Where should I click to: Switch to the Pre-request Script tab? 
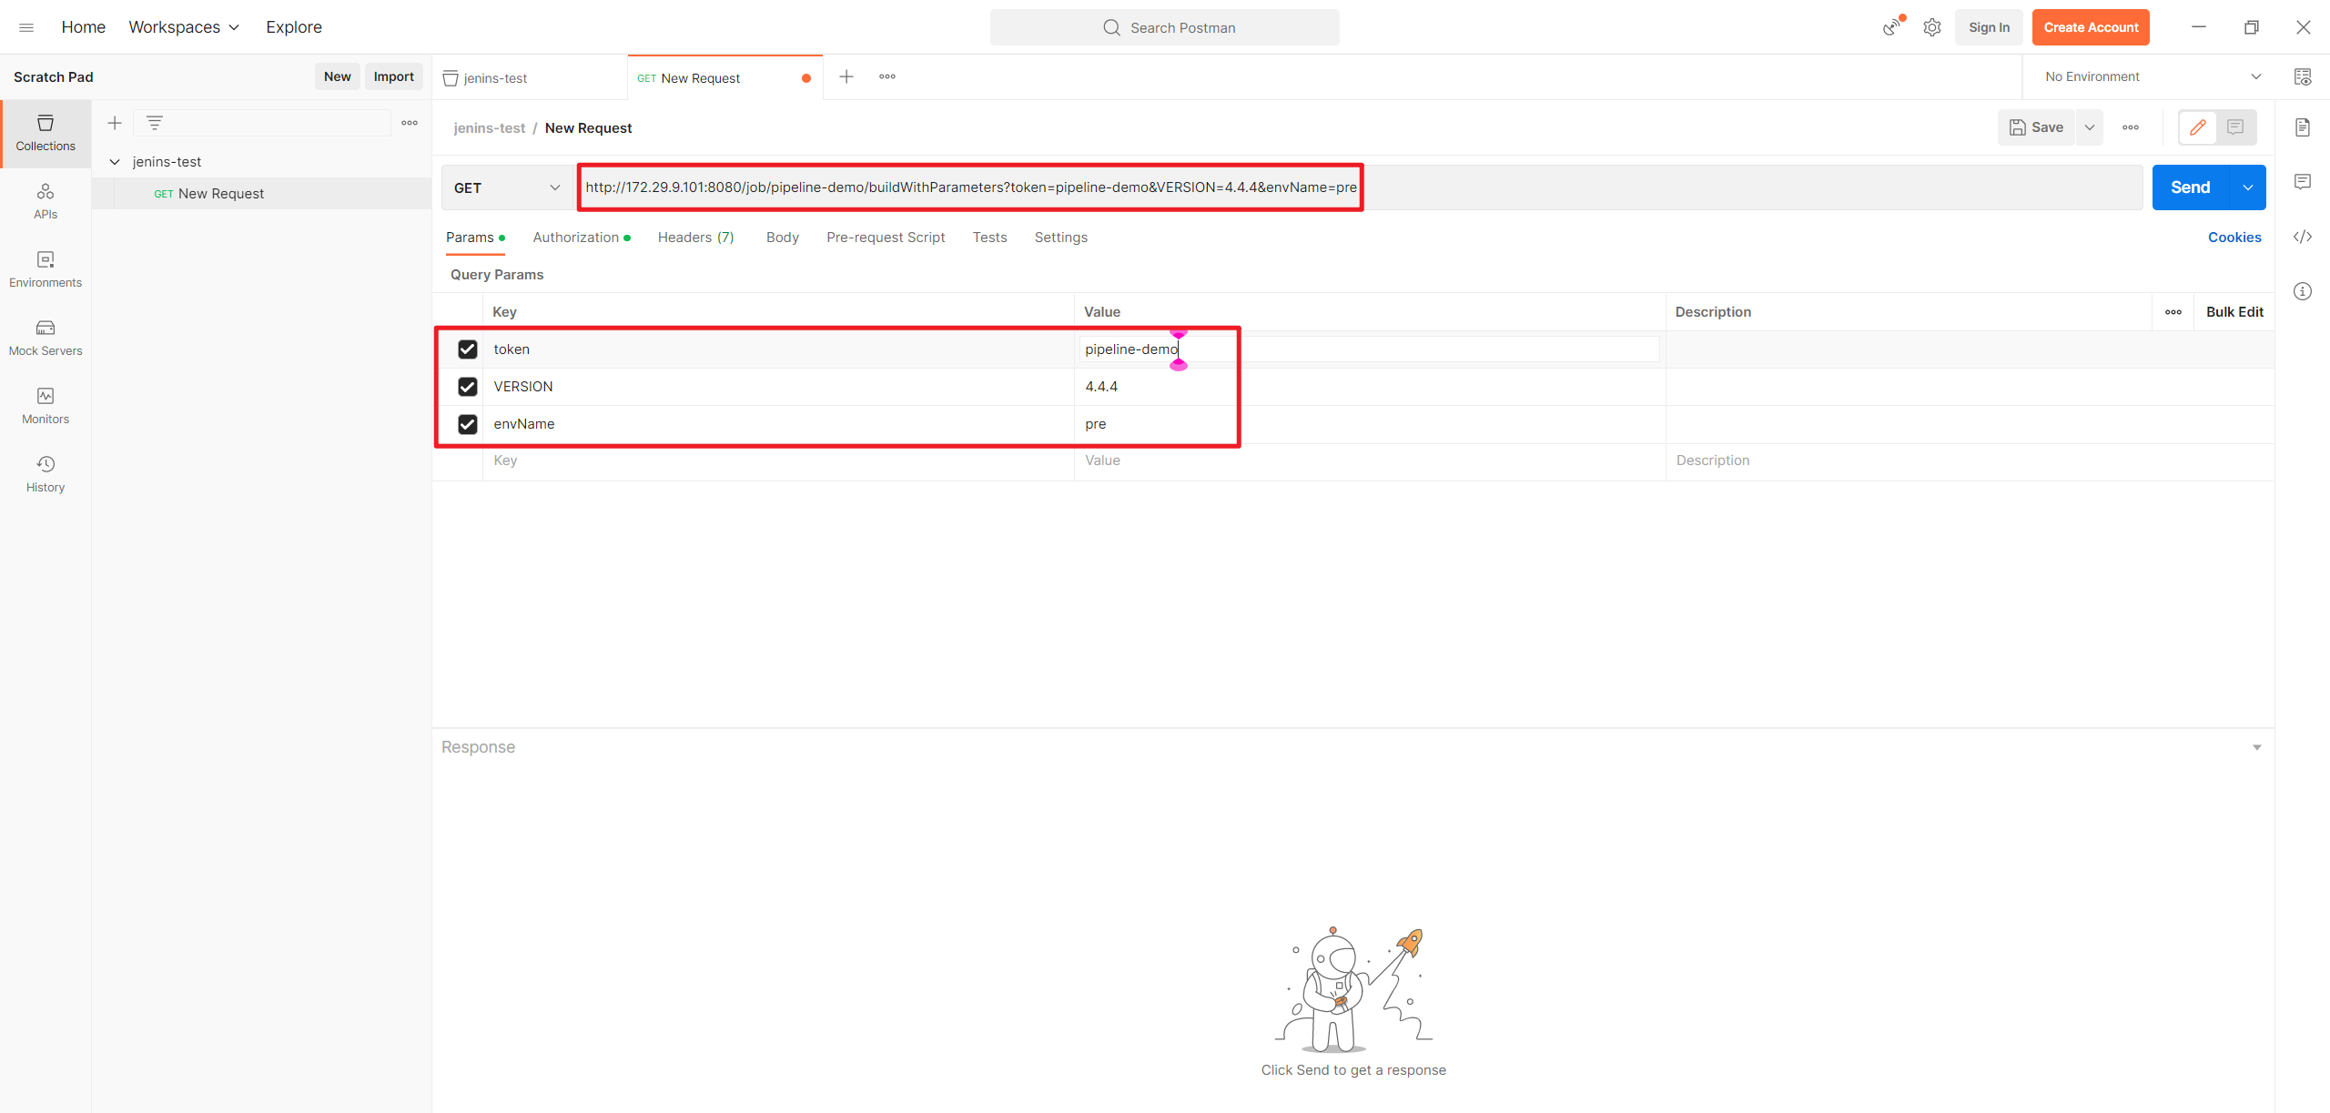[886, 238]
